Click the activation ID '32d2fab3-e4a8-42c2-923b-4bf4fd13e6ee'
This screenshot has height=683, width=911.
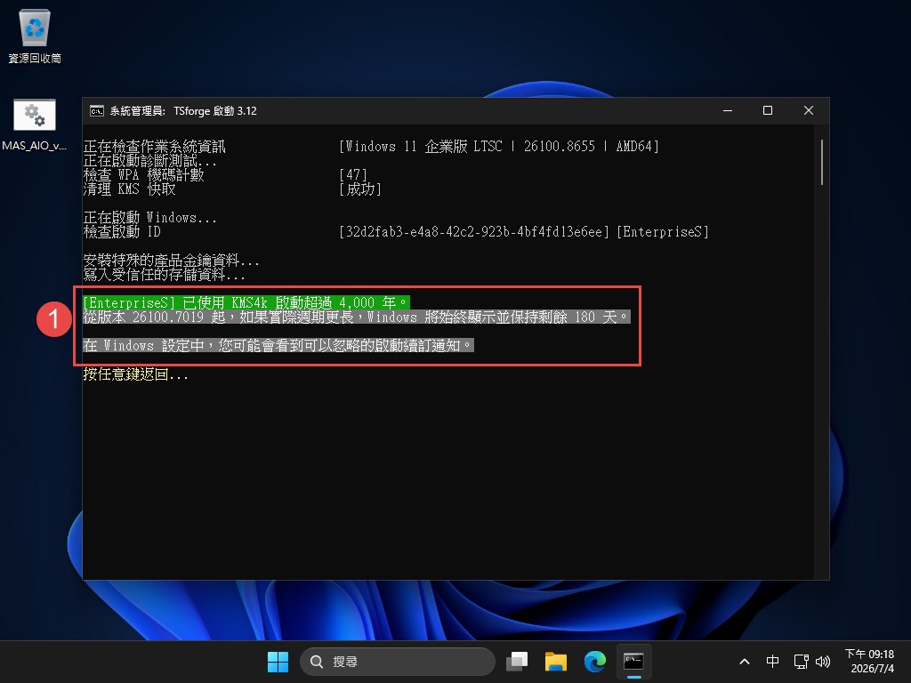point(473,232)
